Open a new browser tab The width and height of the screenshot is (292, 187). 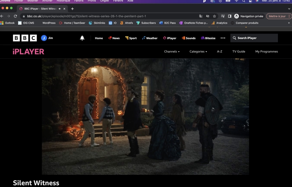point(72,8)
